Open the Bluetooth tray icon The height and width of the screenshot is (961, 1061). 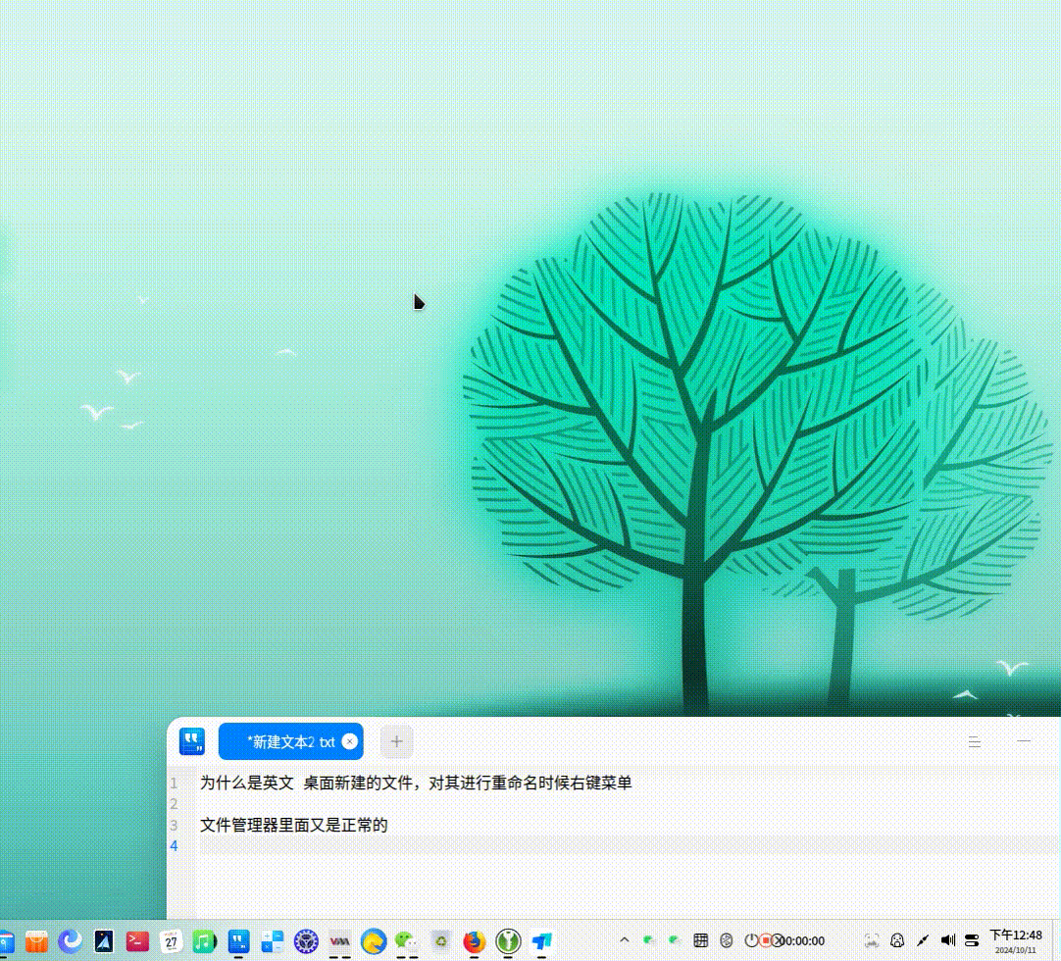(726, 940)
